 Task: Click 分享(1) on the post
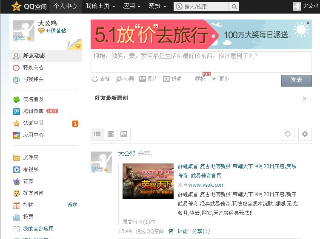coord(201,231)
